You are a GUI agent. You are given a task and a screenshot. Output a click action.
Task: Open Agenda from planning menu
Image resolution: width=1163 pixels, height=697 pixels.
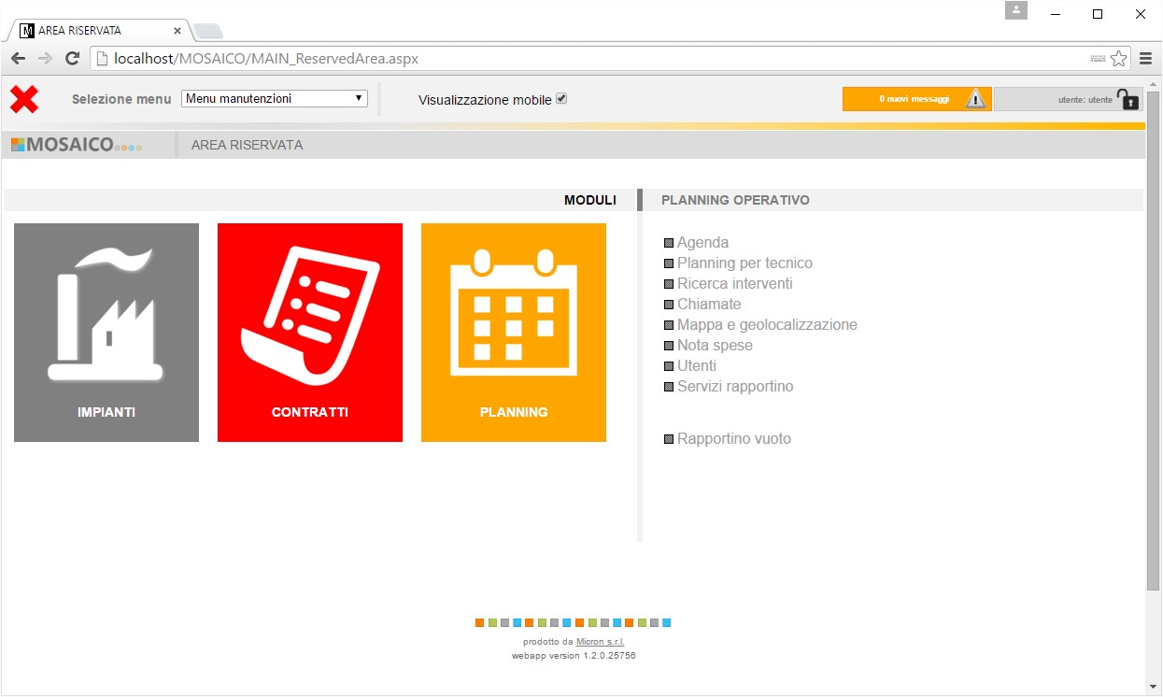click(x=702, y=243)
